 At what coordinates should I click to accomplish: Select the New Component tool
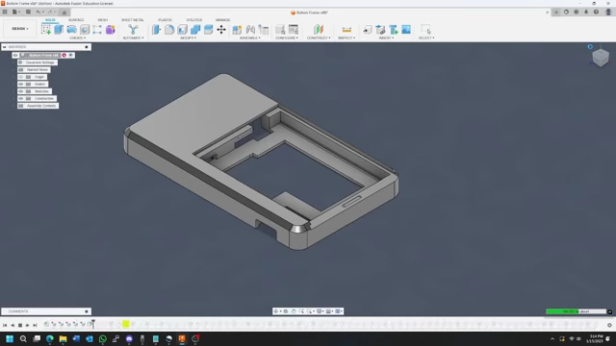pyautogui.click(x=237, y=30)
